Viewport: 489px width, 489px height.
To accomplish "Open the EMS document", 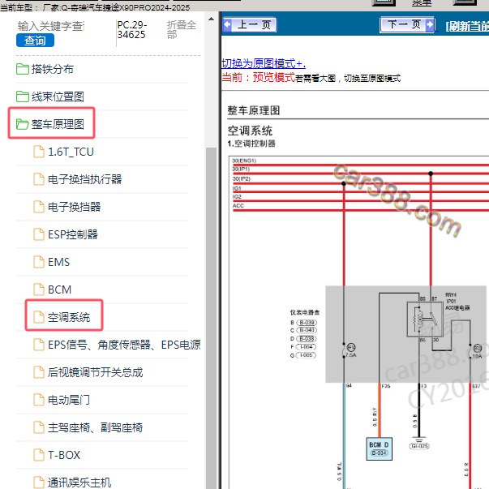I will [x=58, y=262].
